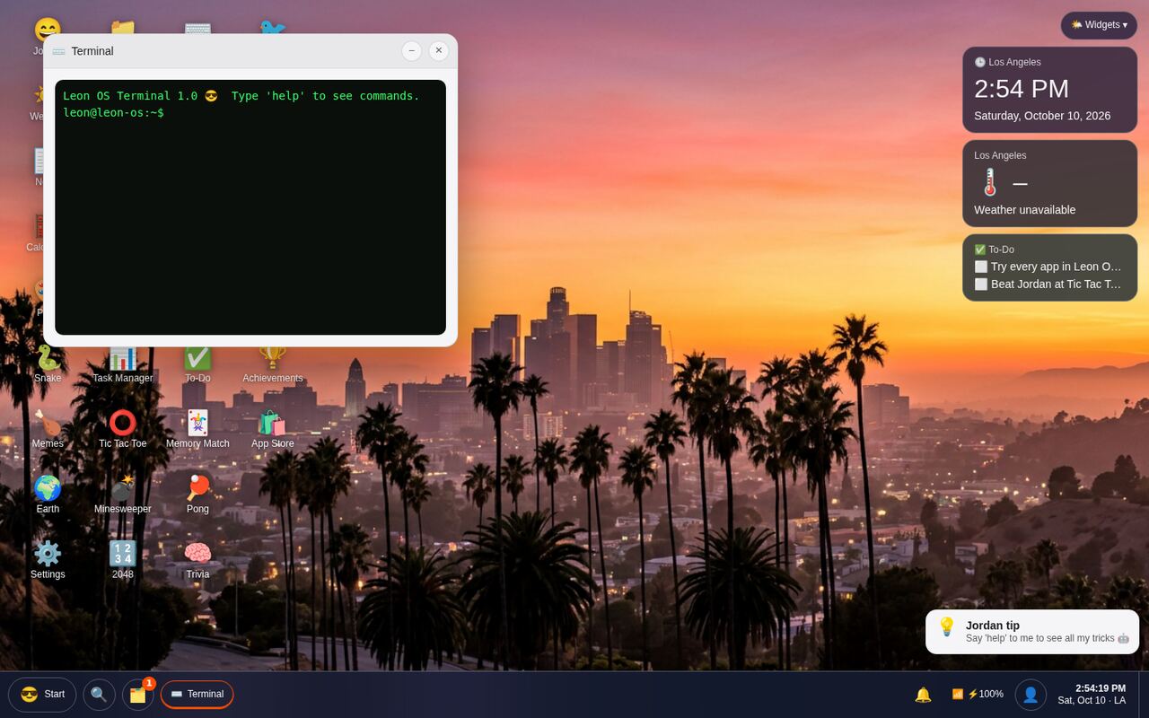Open the notifications bell in the taskbar
This screenshot has width=1149, height=718.
click(923, 694)
